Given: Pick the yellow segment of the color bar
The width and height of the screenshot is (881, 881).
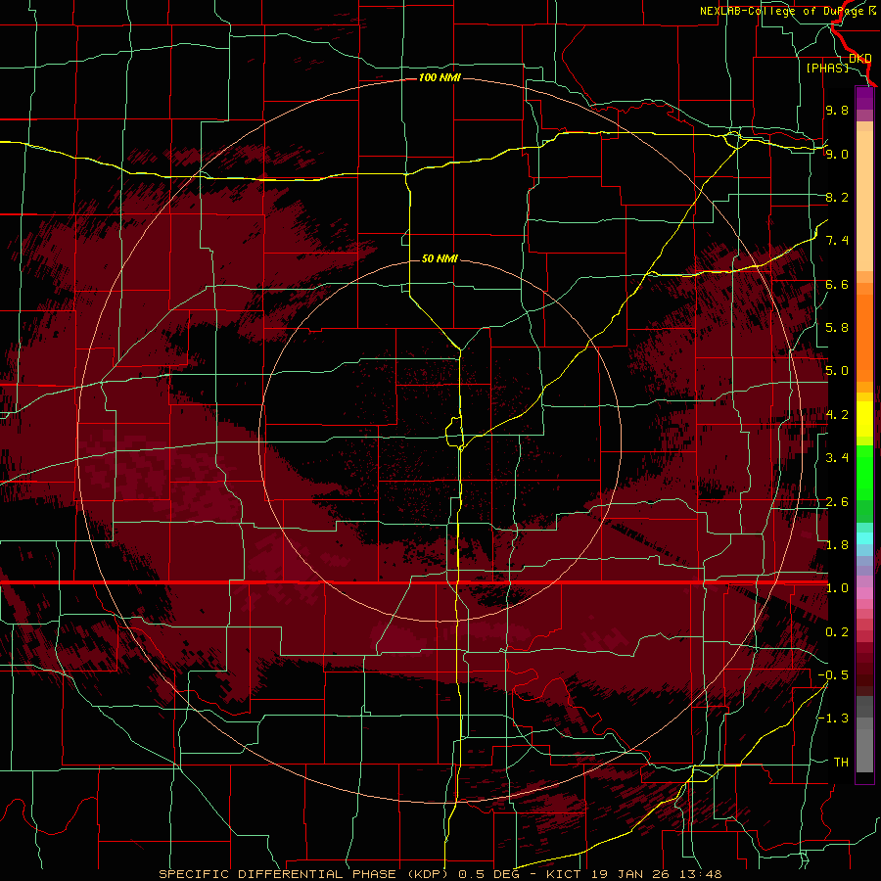Looking at the screenshot, I should pyautogui.click(x=864, y=419).
